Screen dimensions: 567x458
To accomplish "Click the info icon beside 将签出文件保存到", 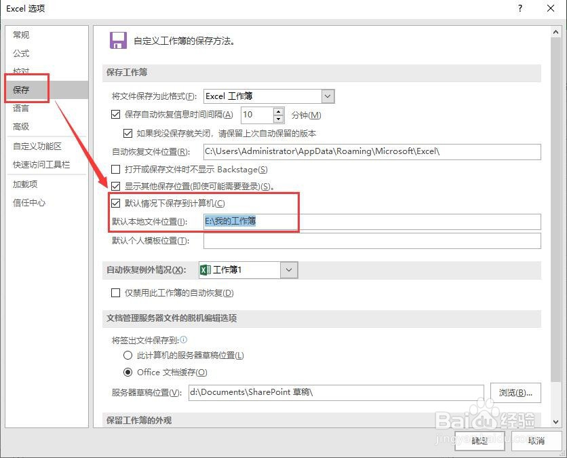I will pyautogui.click(x=184, y=340).
